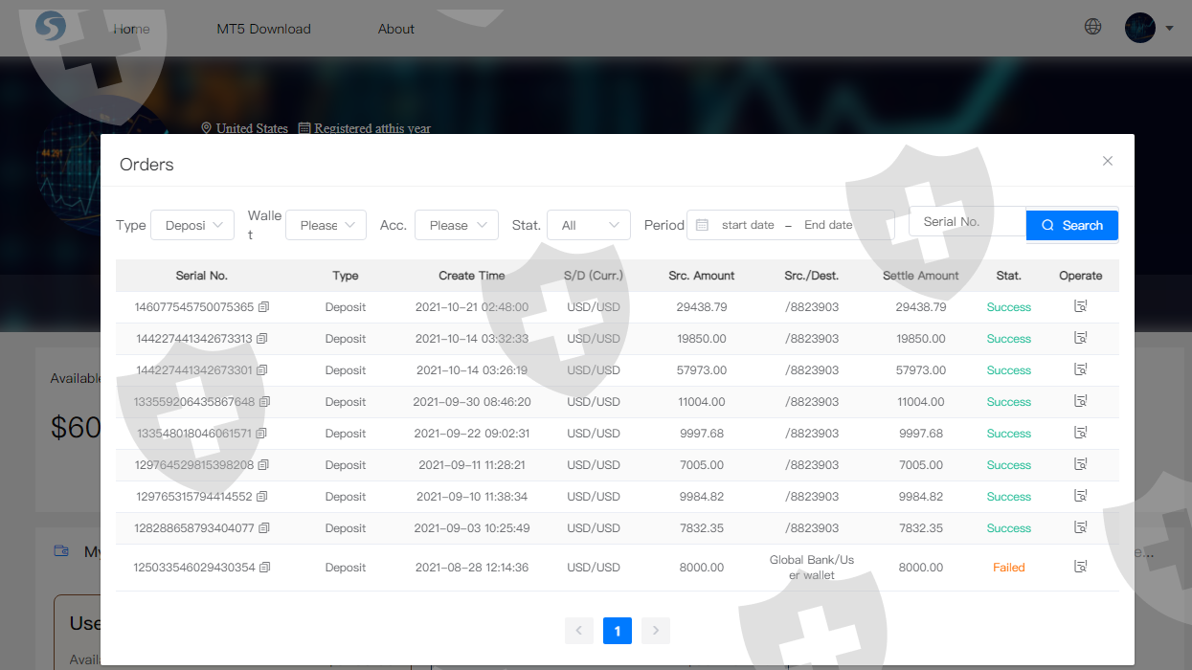Viewport: 1192px width, 670px height.
Task: Click the site logo in header
Action: tap(50, 28)
